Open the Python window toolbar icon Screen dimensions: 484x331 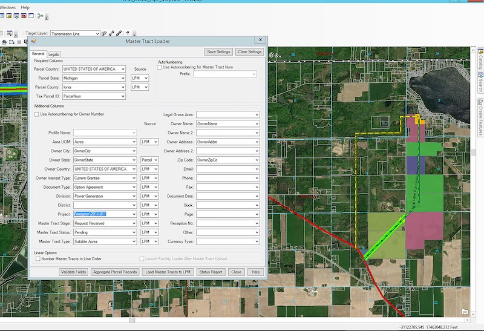click(31, 16)
